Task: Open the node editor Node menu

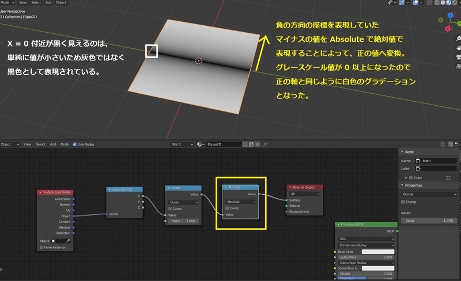Action: click(65, 144)
